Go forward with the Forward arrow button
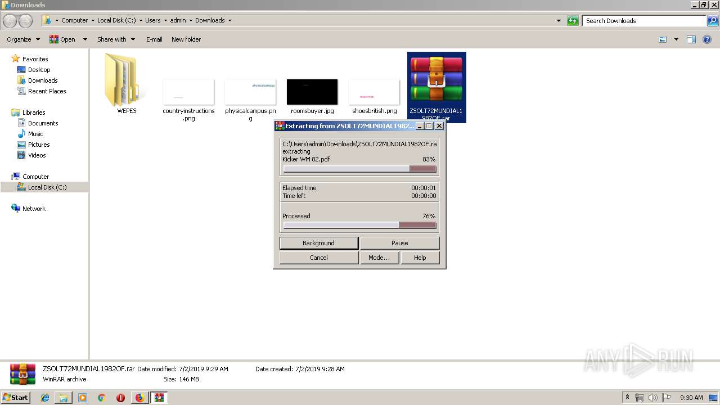The image size is (720, 405). coord(26,21)
